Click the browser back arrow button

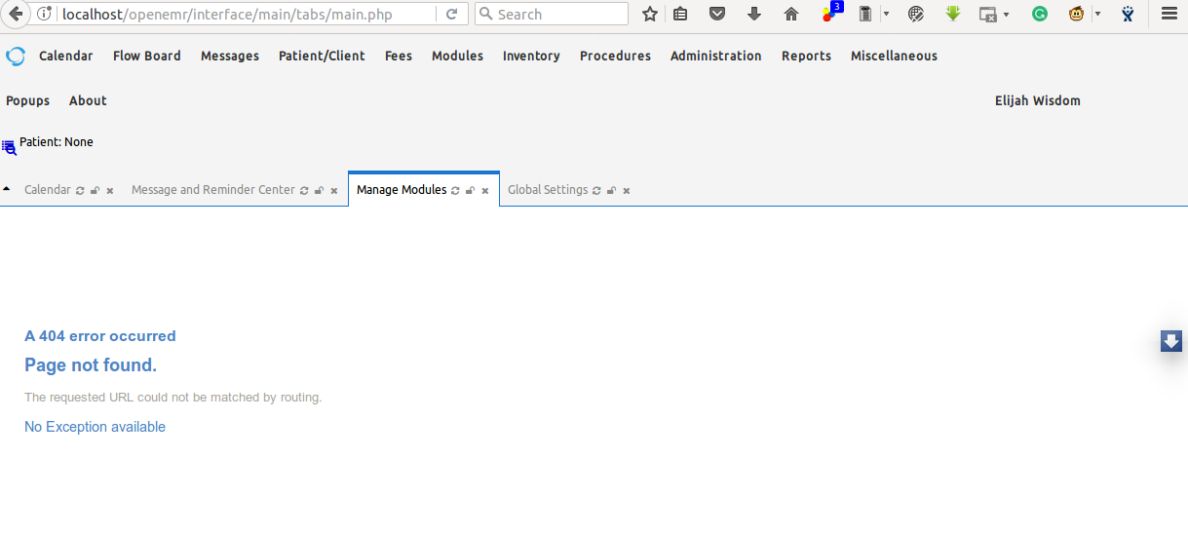pyautogui.click(x=16, y=14)
